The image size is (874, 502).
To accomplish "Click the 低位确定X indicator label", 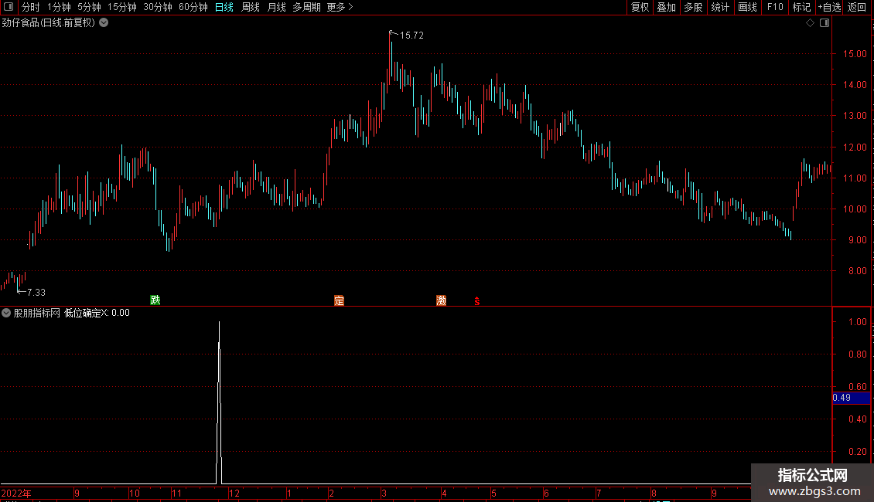I will click(x=86, y=313).
